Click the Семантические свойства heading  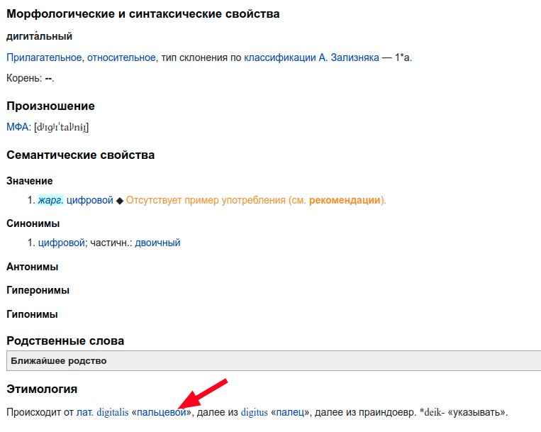[80, 155]
